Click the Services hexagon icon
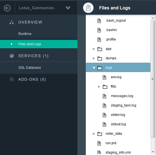Image resolution: width=156 pixels, height=155 pixels. (12, 56)
